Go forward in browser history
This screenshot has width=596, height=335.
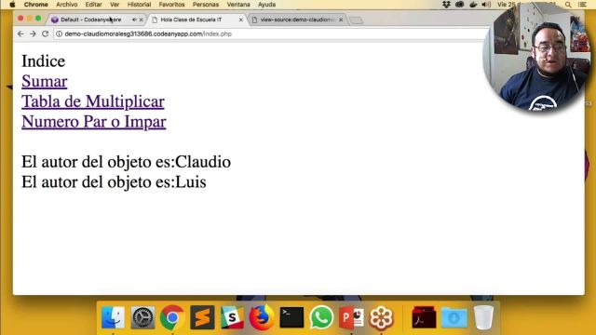33,33
